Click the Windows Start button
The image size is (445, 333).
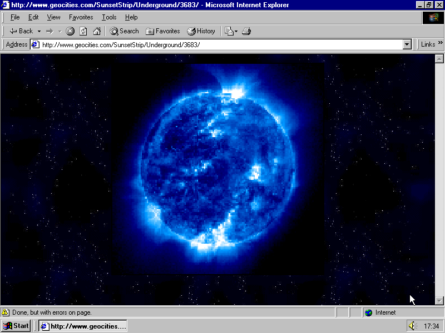click(x=16, y=326)
